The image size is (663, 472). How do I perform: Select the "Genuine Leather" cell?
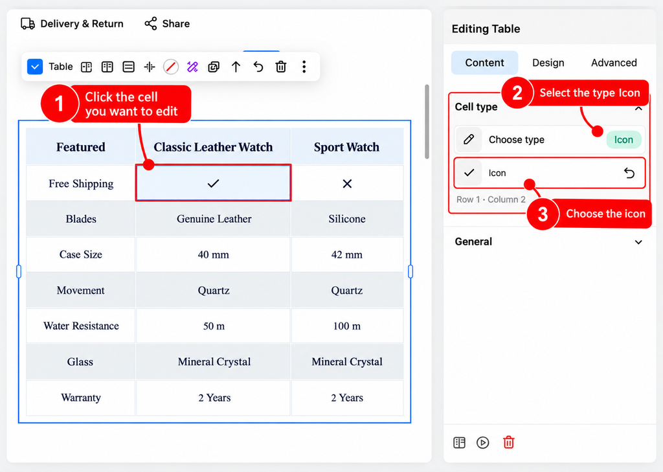[x=213, y=219]
